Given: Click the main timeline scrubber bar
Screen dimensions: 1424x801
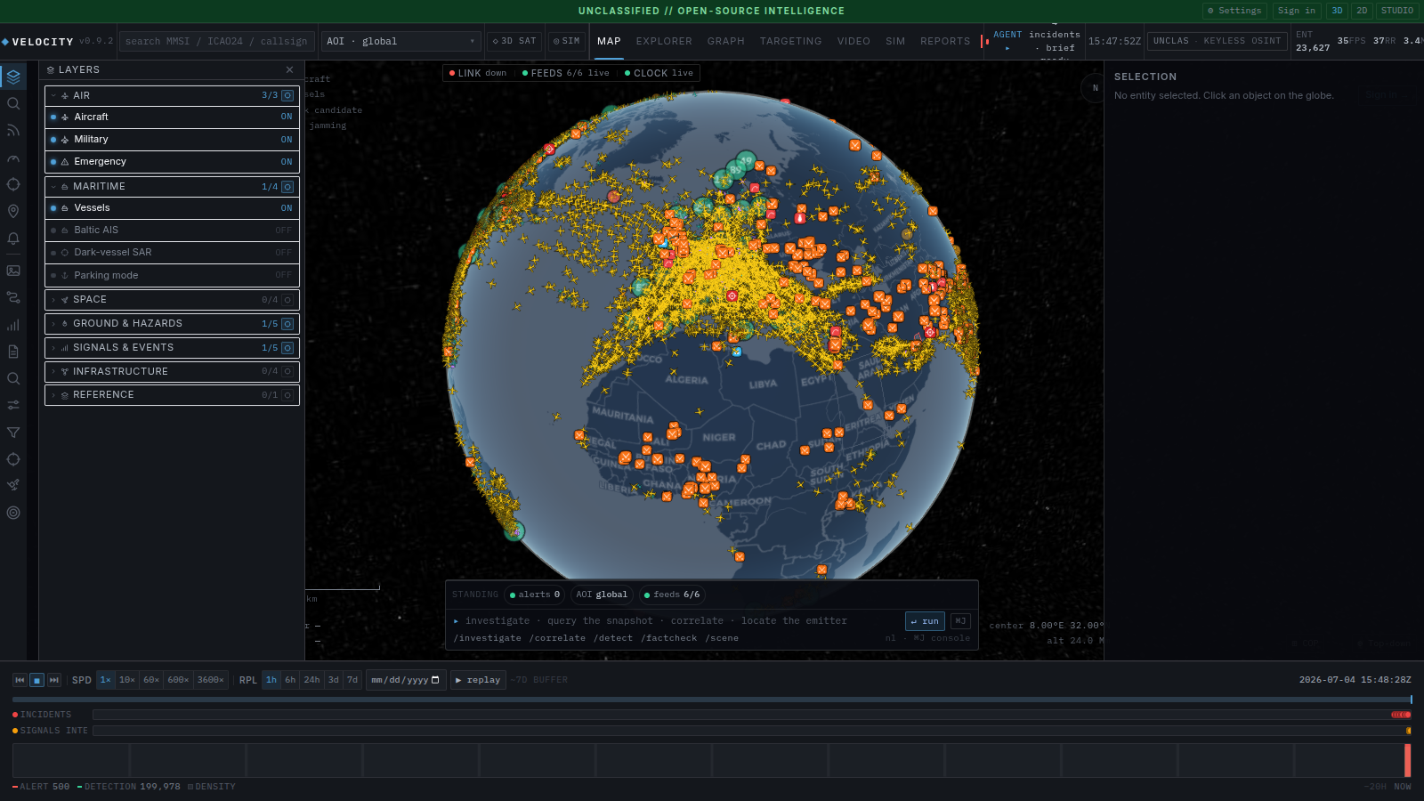Looking at the screenshot, I should pyautogui.click(x=712, y=700).
